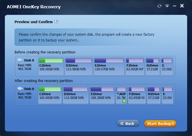
Task: Click the confirm changes description text
Action: [x=87, y=37]
